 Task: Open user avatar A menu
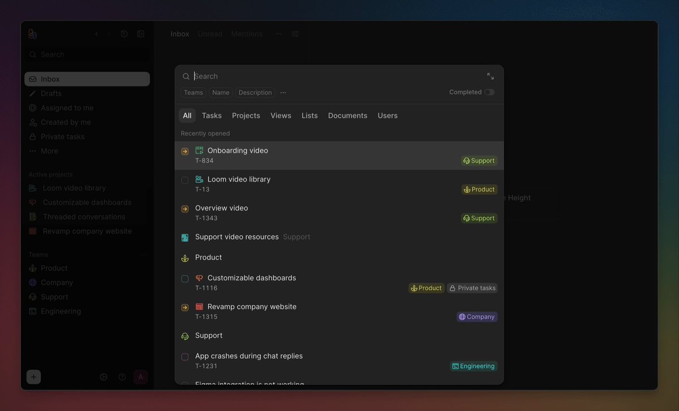coord(140,377)
